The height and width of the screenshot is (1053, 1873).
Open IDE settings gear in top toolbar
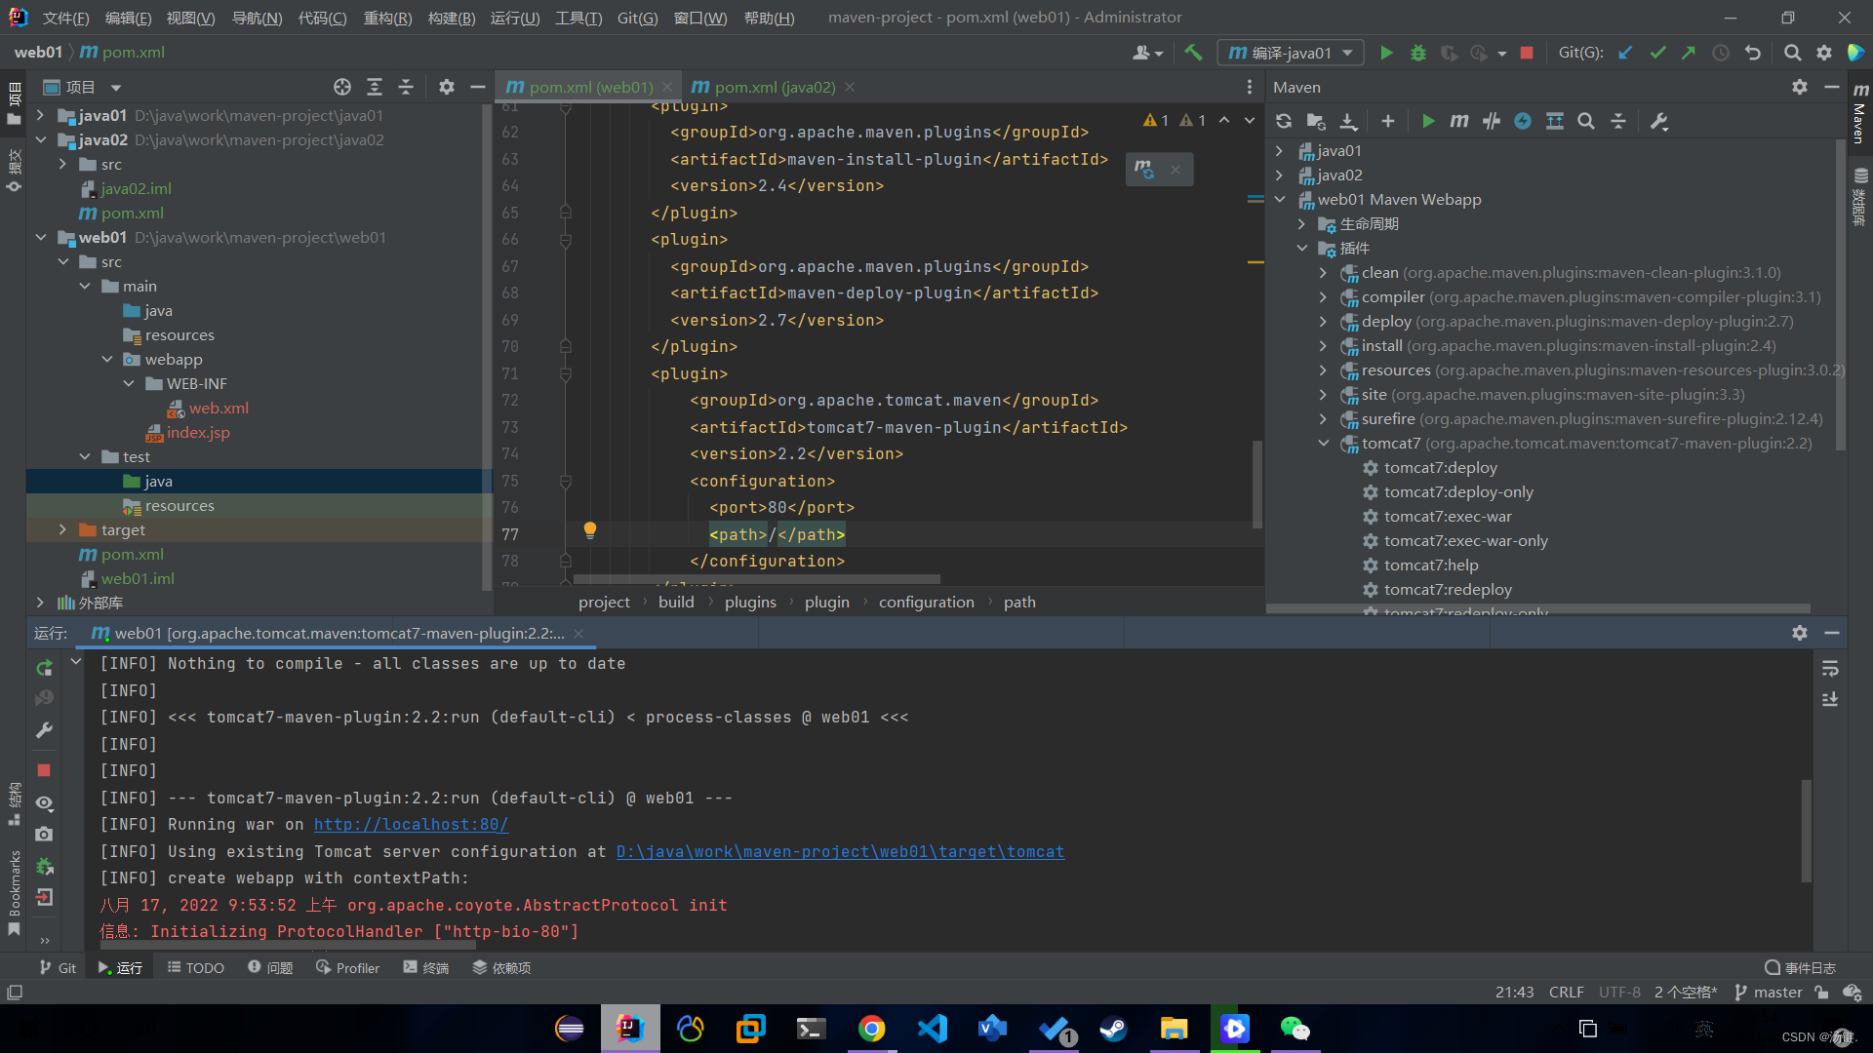tap(1823, 53)
